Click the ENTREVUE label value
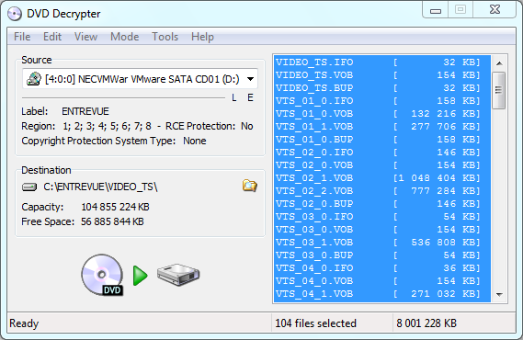Image resolution: width=523 pixels, height=340 pixels. 85,111
